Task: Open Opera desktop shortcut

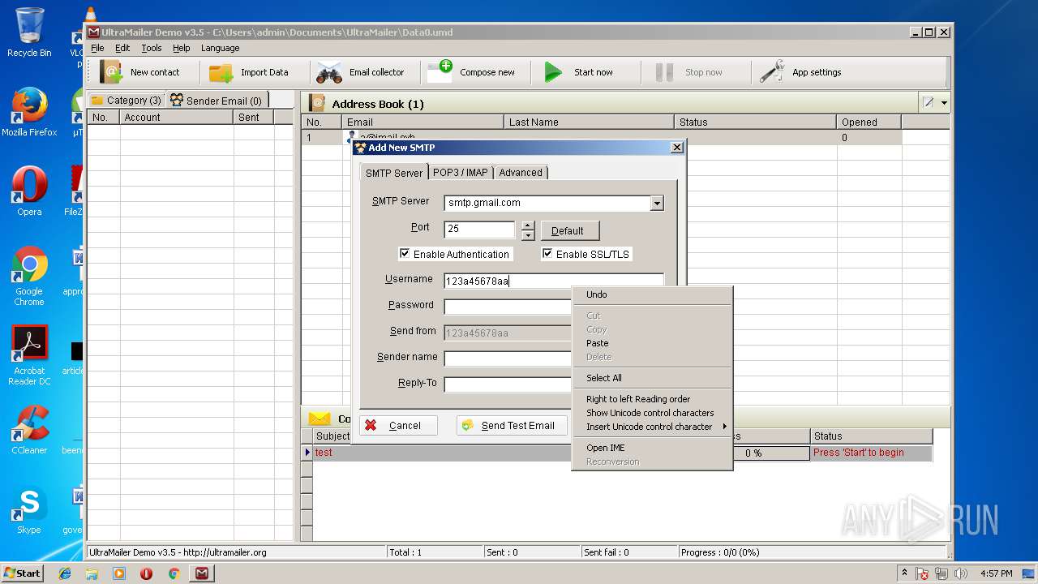Action: 29,191
